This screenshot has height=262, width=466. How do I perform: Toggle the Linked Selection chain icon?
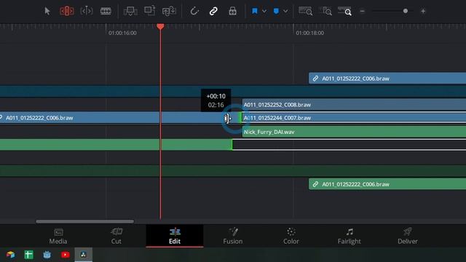pos(213,12)
